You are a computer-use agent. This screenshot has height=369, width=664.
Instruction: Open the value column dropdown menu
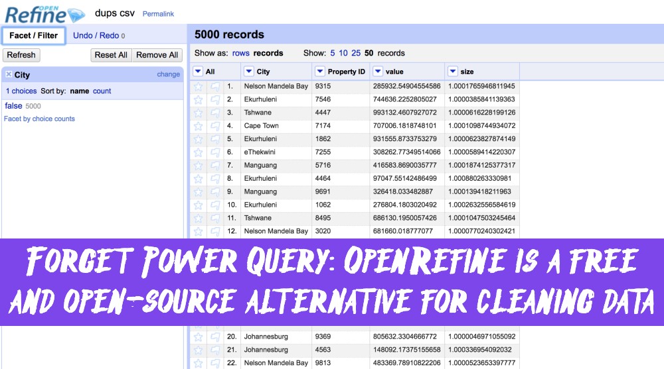click(378, 72)
